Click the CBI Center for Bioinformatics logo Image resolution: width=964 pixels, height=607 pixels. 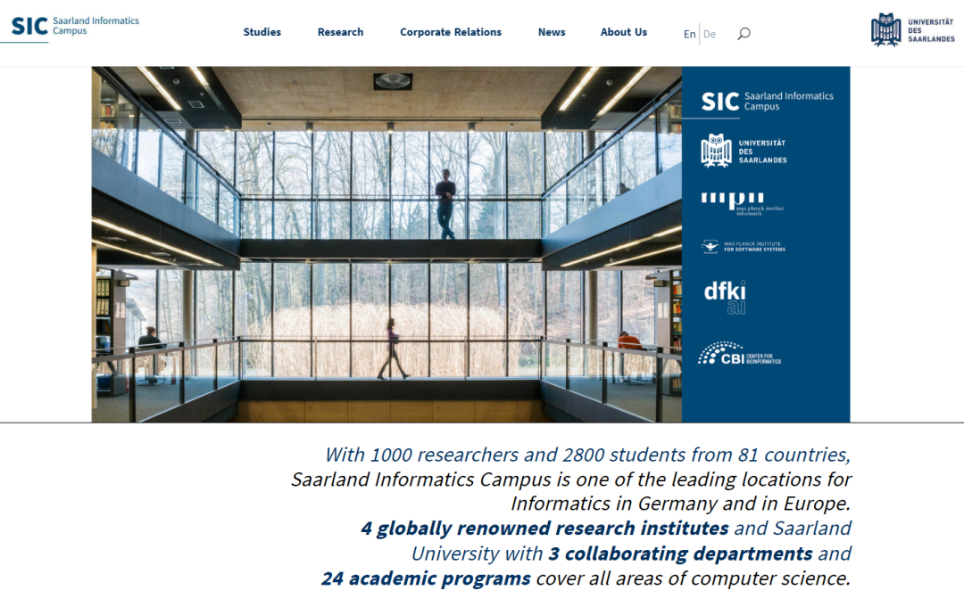click(x=739, y=354)
